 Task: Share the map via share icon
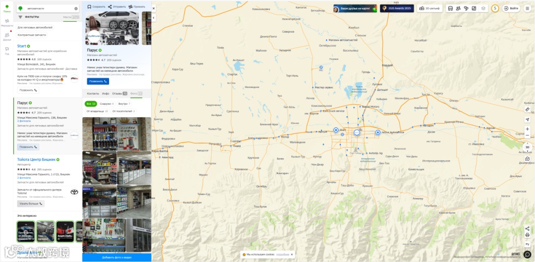pyautogui.click(x=528, y=229)
